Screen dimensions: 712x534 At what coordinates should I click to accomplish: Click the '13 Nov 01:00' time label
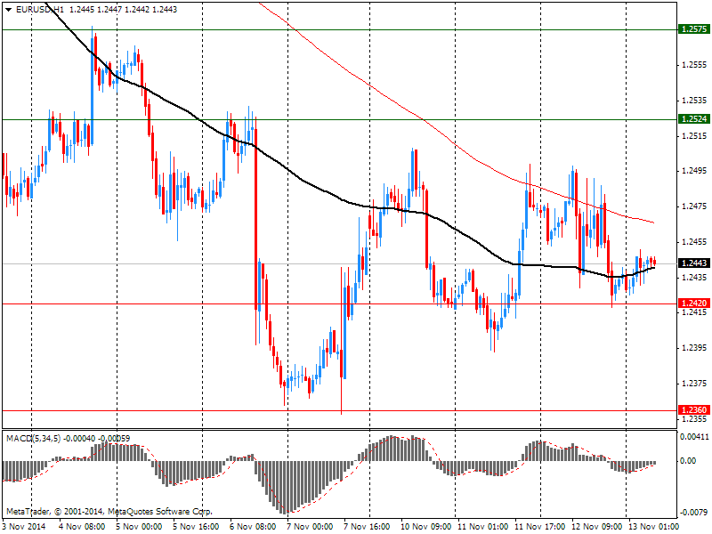(653, 526)
